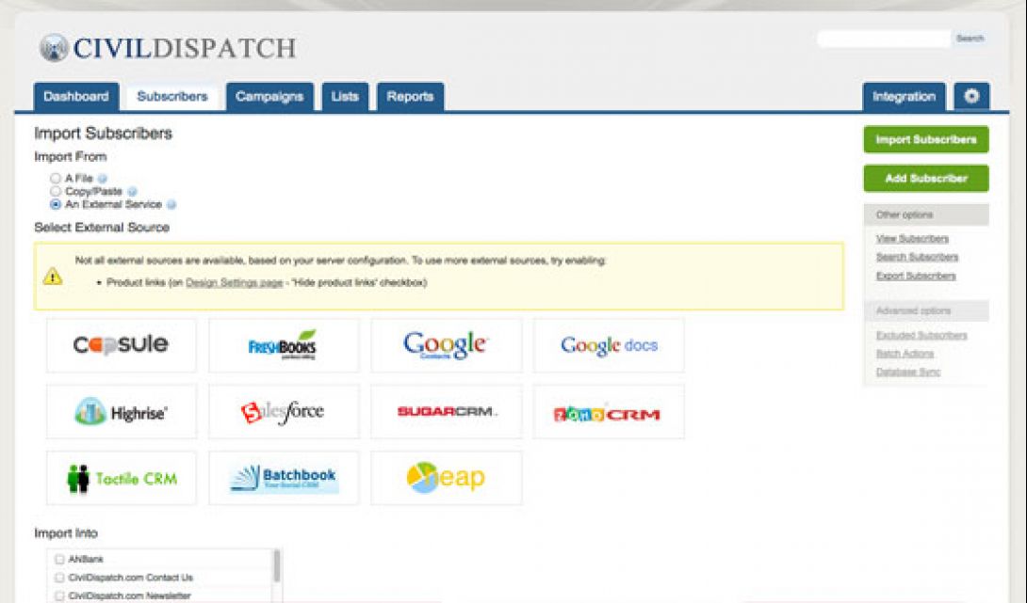Open the Export Subscribers link

(916, 276)
